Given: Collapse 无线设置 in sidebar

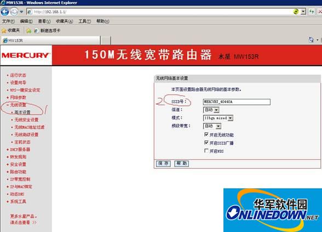Looking at the screenshot, I should [18, 105].
